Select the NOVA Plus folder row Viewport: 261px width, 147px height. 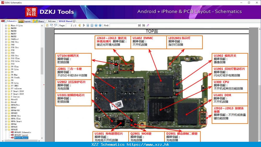[x=16, y=119]
